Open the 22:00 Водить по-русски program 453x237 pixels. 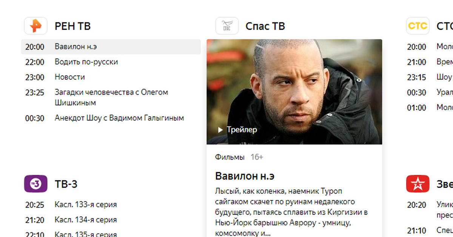(111, 62)
